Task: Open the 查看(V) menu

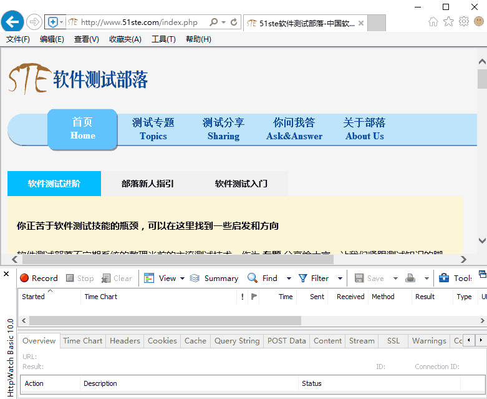Action: (86, 39)
